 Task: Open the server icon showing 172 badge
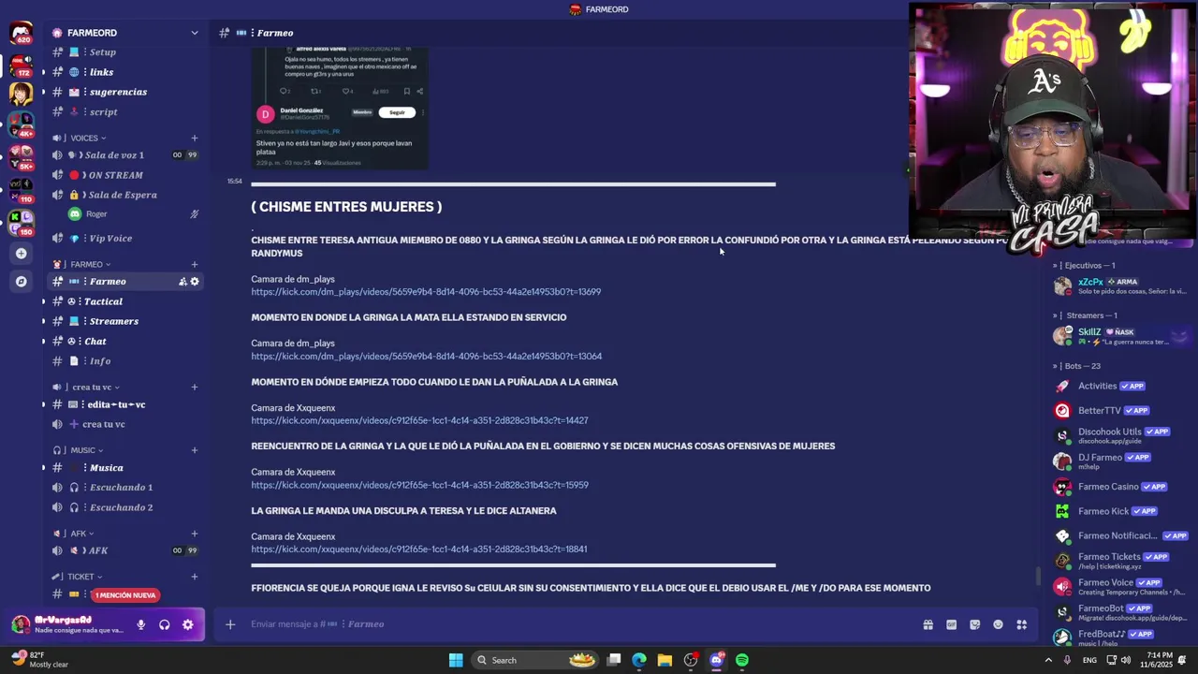(21, 64)
